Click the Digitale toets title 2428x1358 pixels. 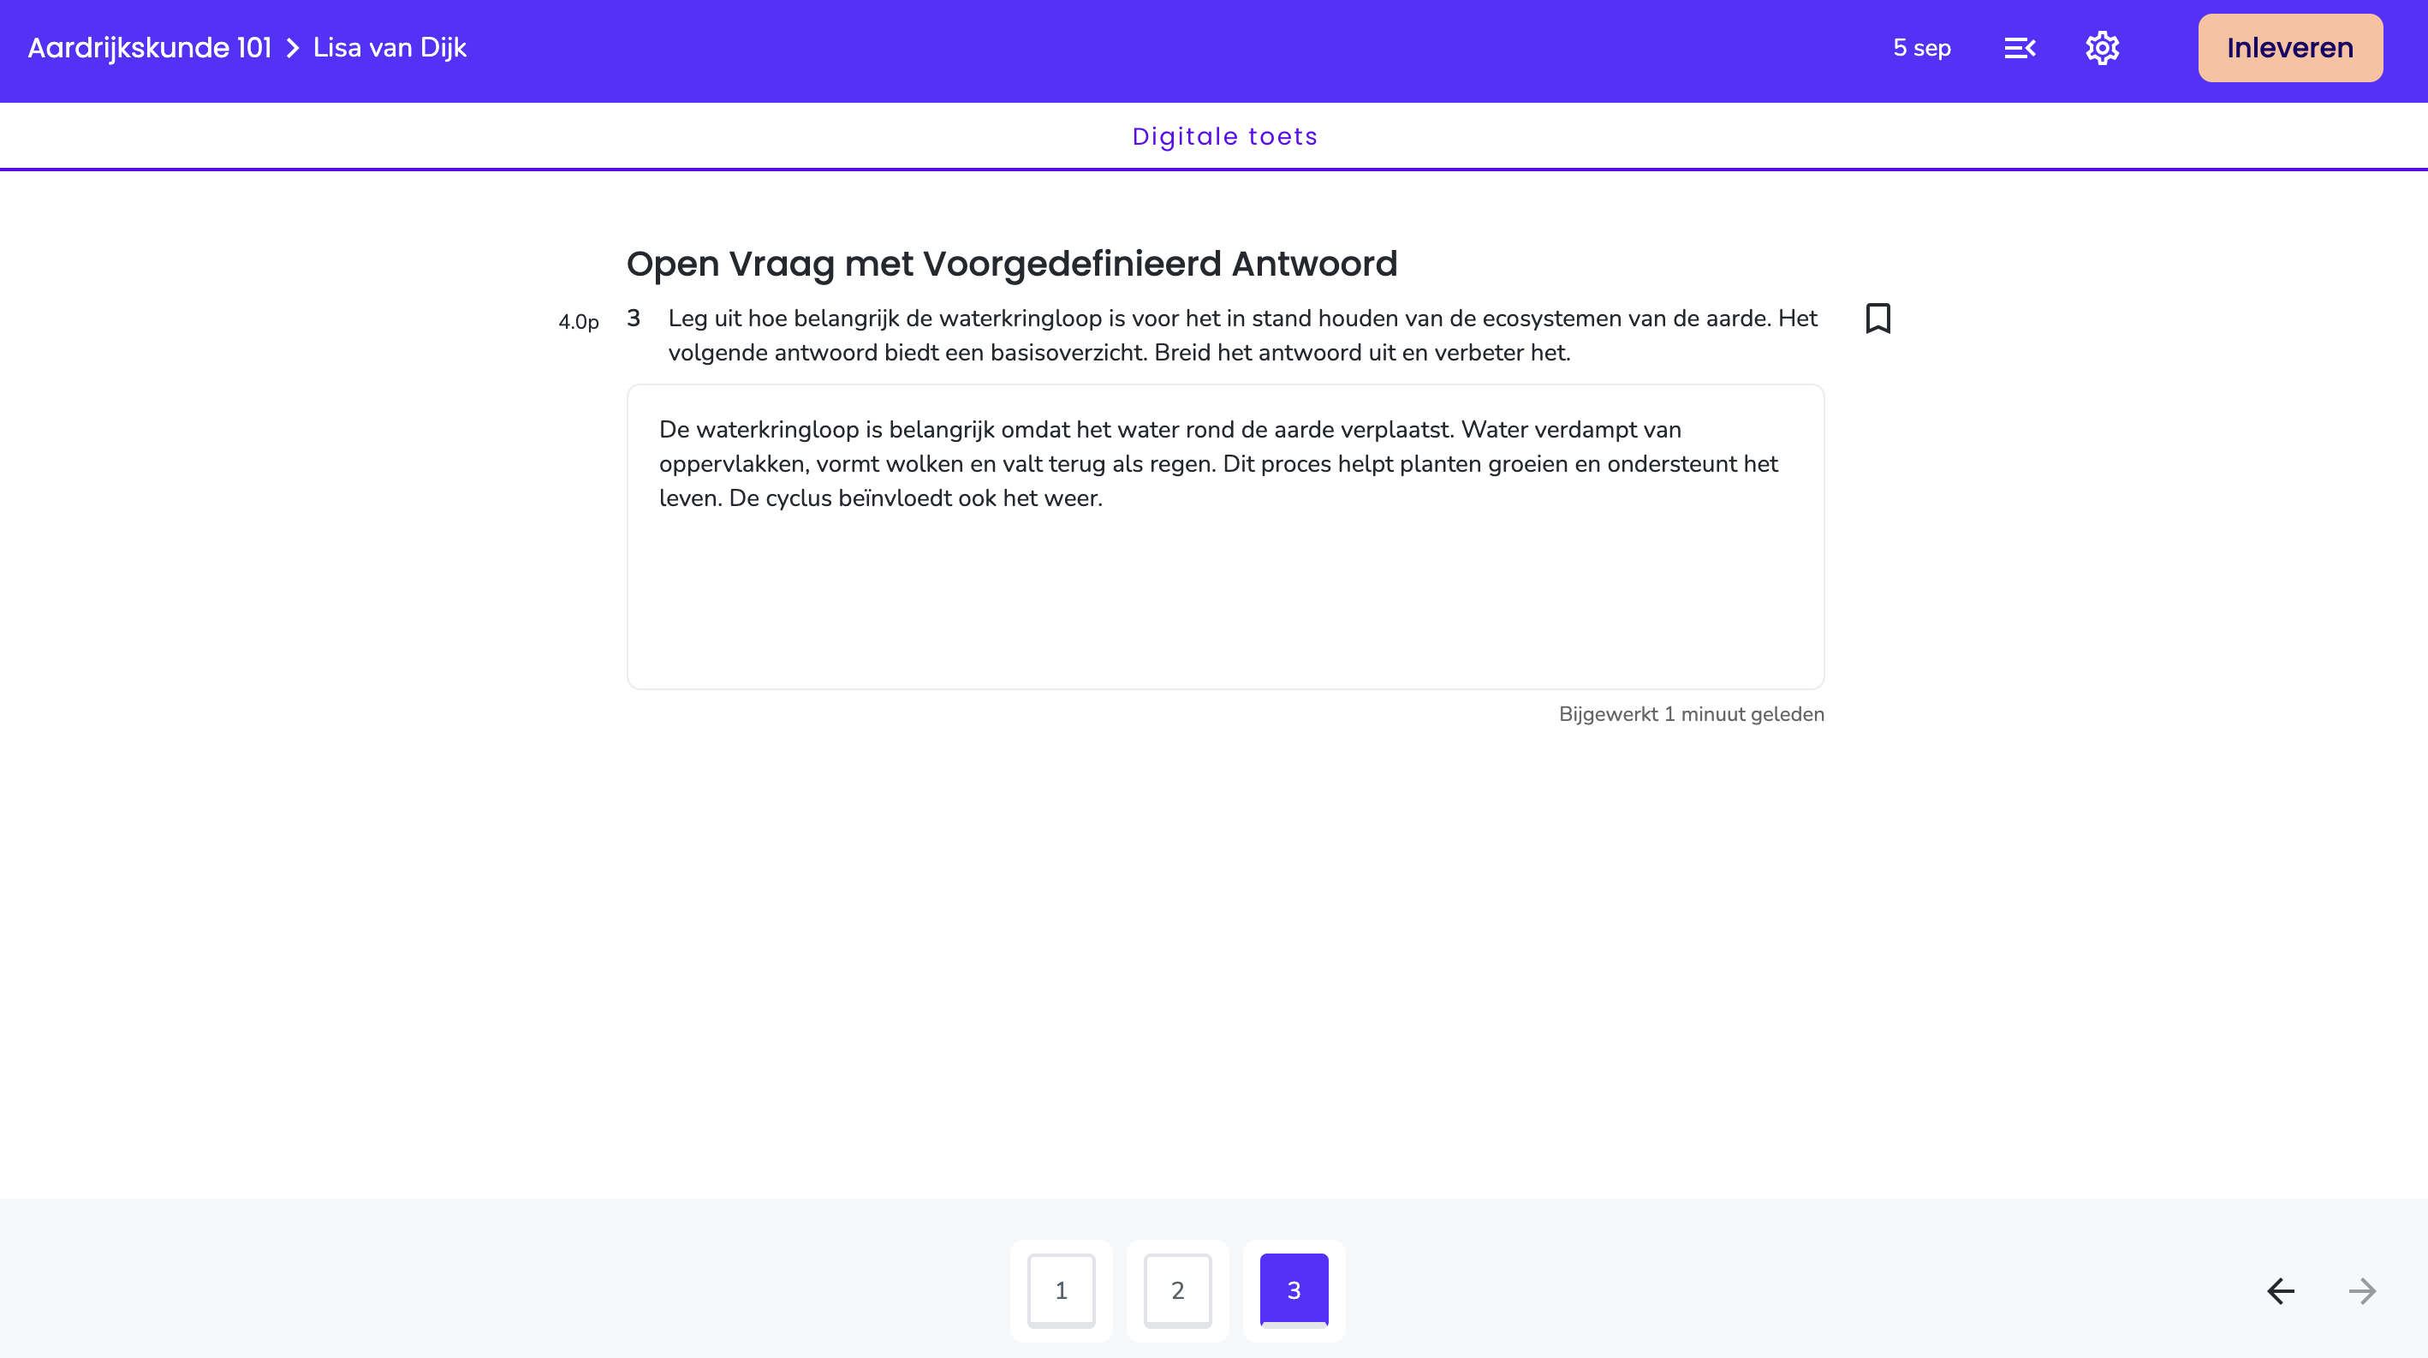click(x=1224, y=137)
